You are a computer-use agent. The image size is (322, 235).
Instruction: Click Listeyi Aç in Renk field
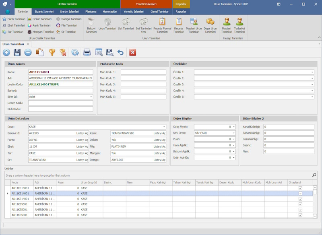[159, 133]
